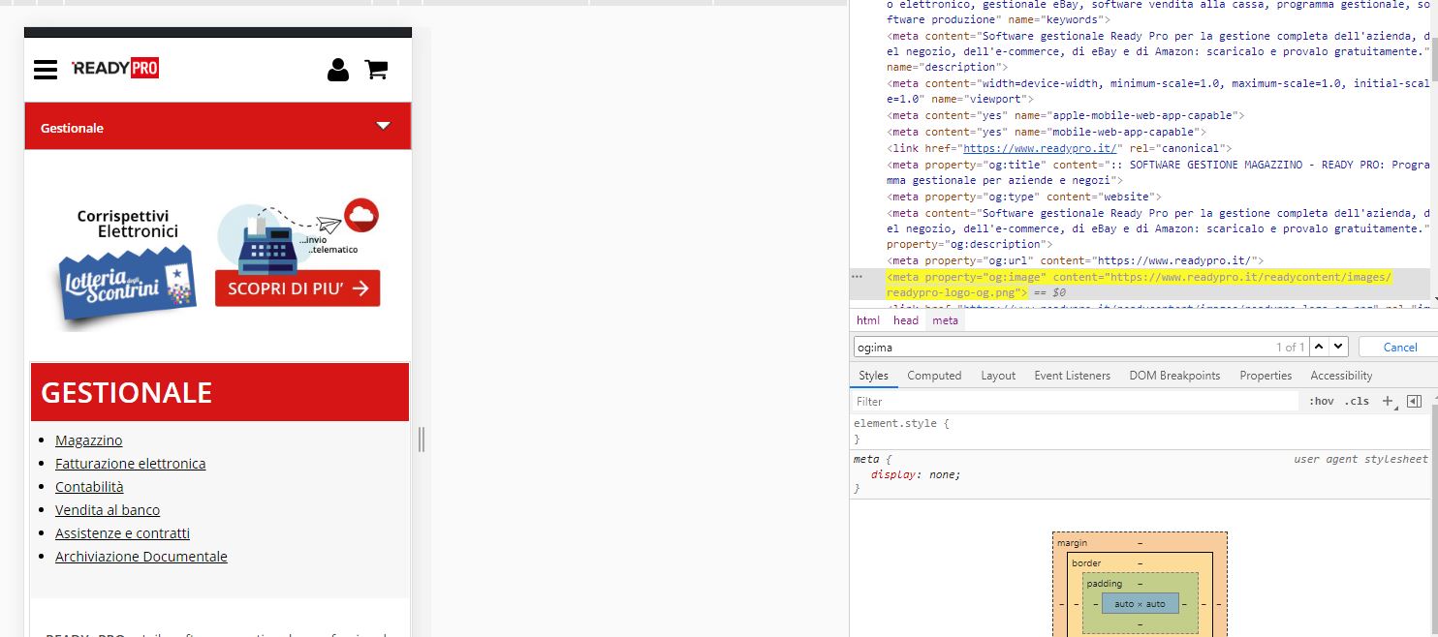The image size is (1438, 637).
Task: Toggle the :hov element state panel
Action: [1321, 401]
